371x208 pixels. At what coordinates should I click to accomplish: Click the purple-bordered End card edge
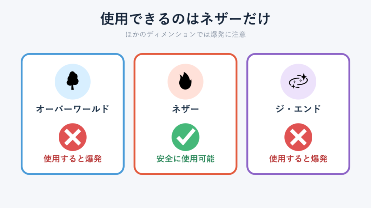(247, 114)
